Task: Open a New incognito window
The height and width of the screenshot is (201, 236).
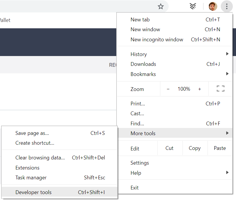Action: click(x=175, y=40)
